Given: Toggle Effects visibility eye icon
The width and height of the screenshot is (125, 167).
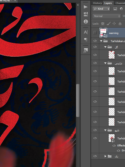Looking at the screenshot, I should [114, 146].
